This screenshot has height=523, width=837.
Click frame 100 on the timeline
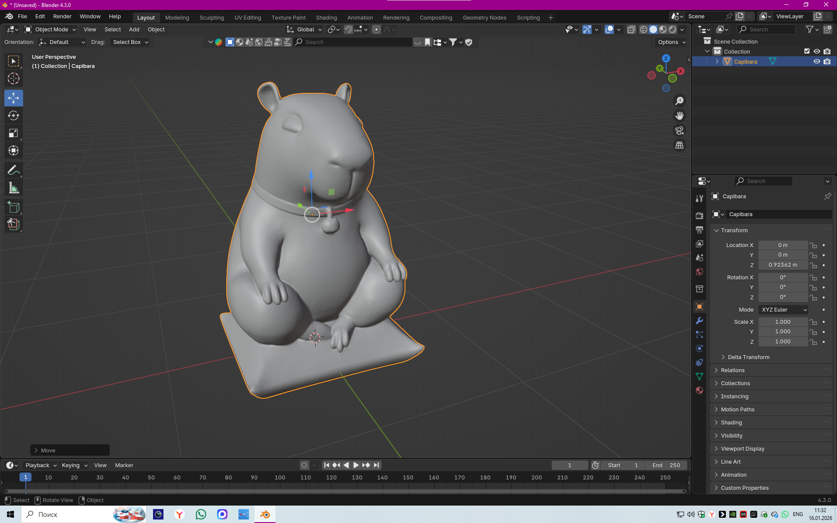[x=280, y=478]
